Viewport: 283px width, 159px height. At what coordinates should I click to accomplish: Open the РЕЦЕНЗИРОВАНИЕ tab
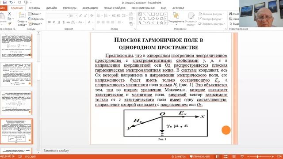143,8
